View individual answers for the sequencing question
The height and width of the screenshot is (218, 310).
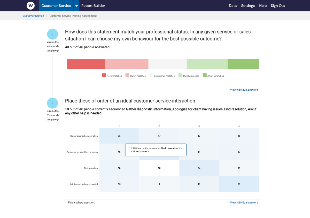(244, 203)
